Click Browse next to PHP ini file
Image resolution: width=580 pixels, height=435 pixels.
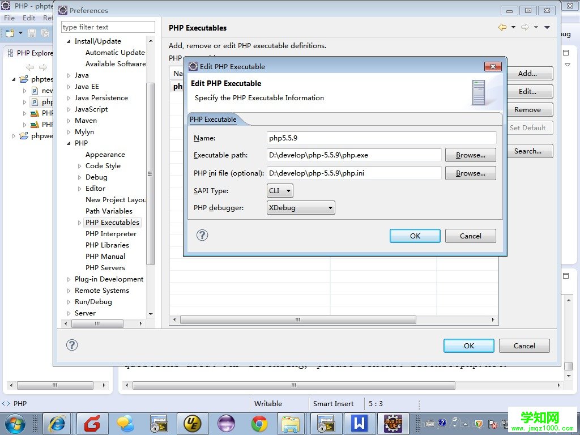click(x=471, y=173)
